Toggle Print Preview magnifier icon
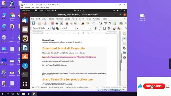 click(x=61, y=23)
